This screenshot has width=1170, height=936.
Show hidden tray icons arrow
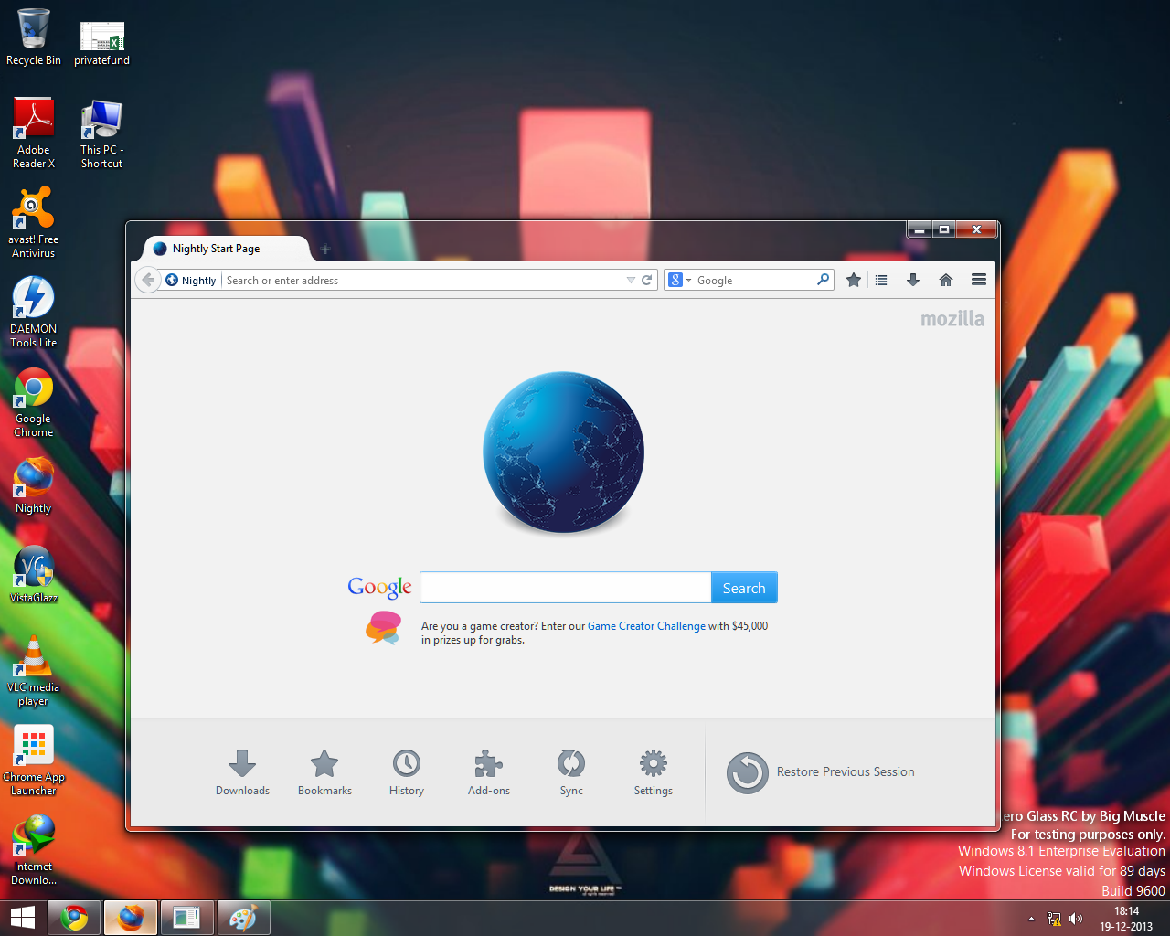point(1031,919)
